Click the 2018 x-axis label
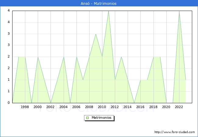This screenshot has width=198, height=137. pos(153,107)
